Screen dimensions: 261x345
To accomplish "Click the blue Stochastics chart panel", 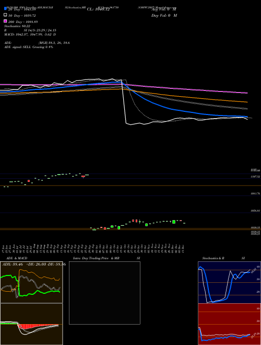I will (x=229, y=282).
